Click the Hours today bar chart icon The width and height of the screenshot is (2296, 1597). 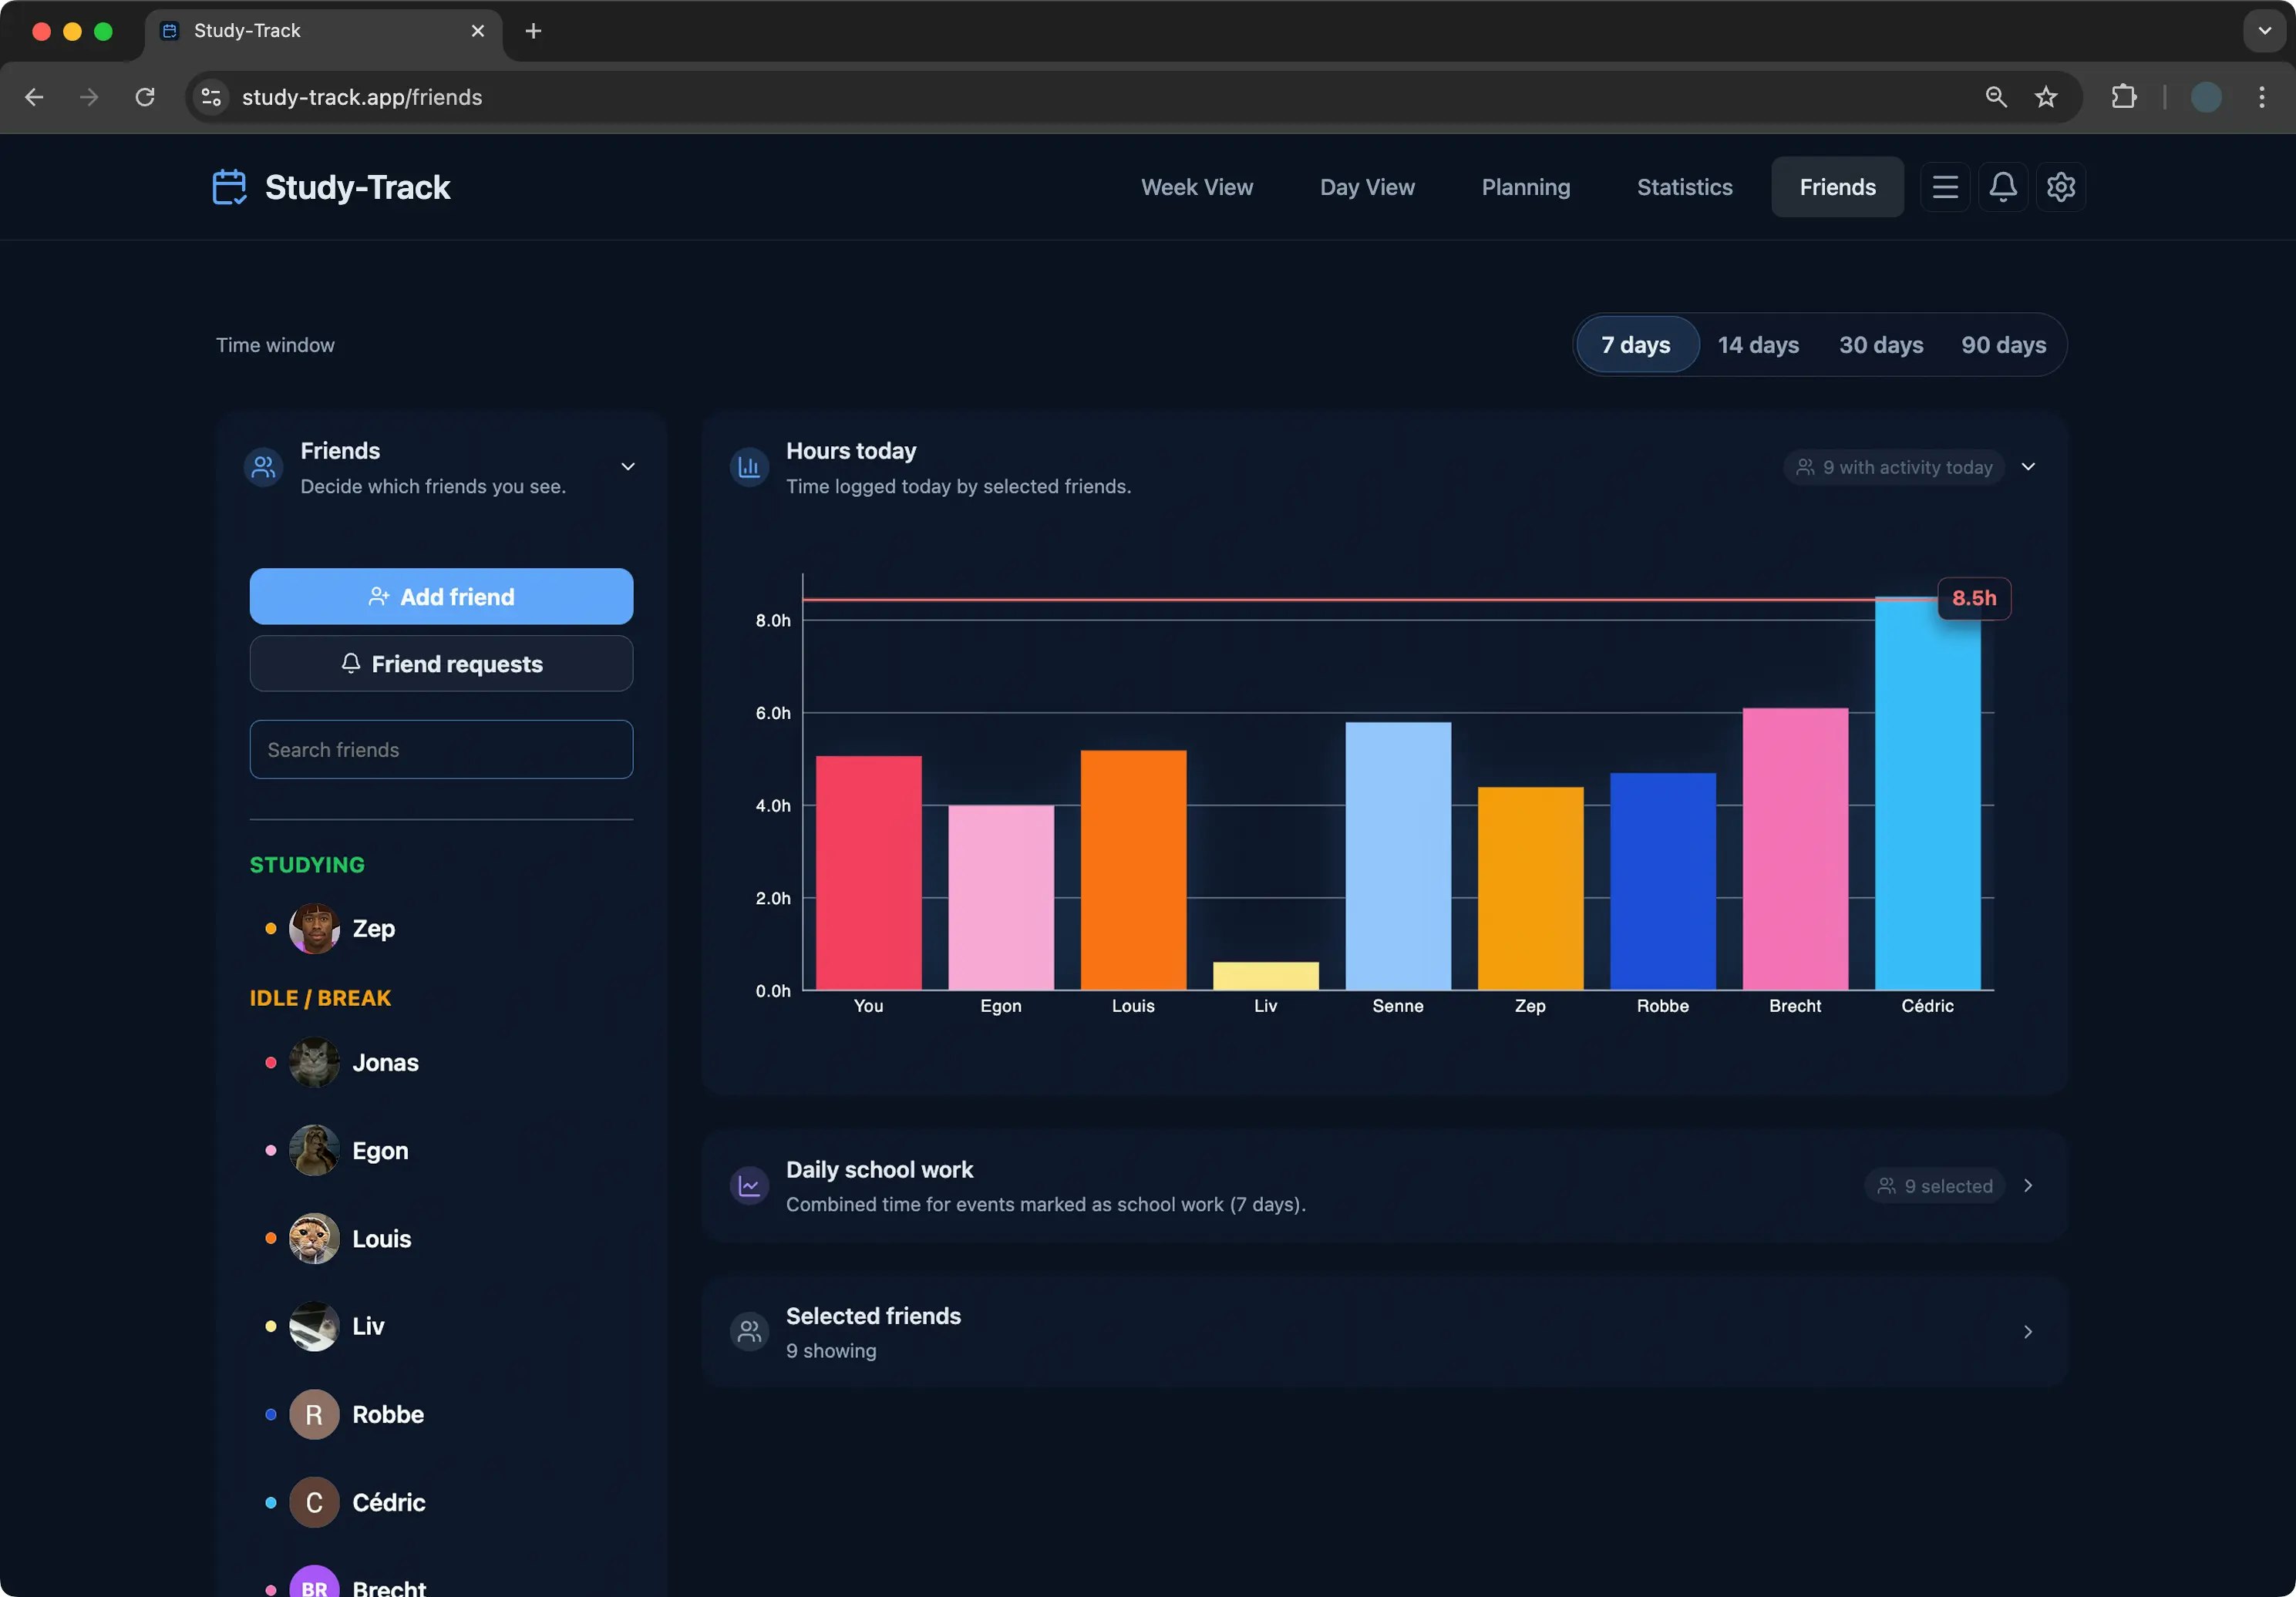[749, 467]
